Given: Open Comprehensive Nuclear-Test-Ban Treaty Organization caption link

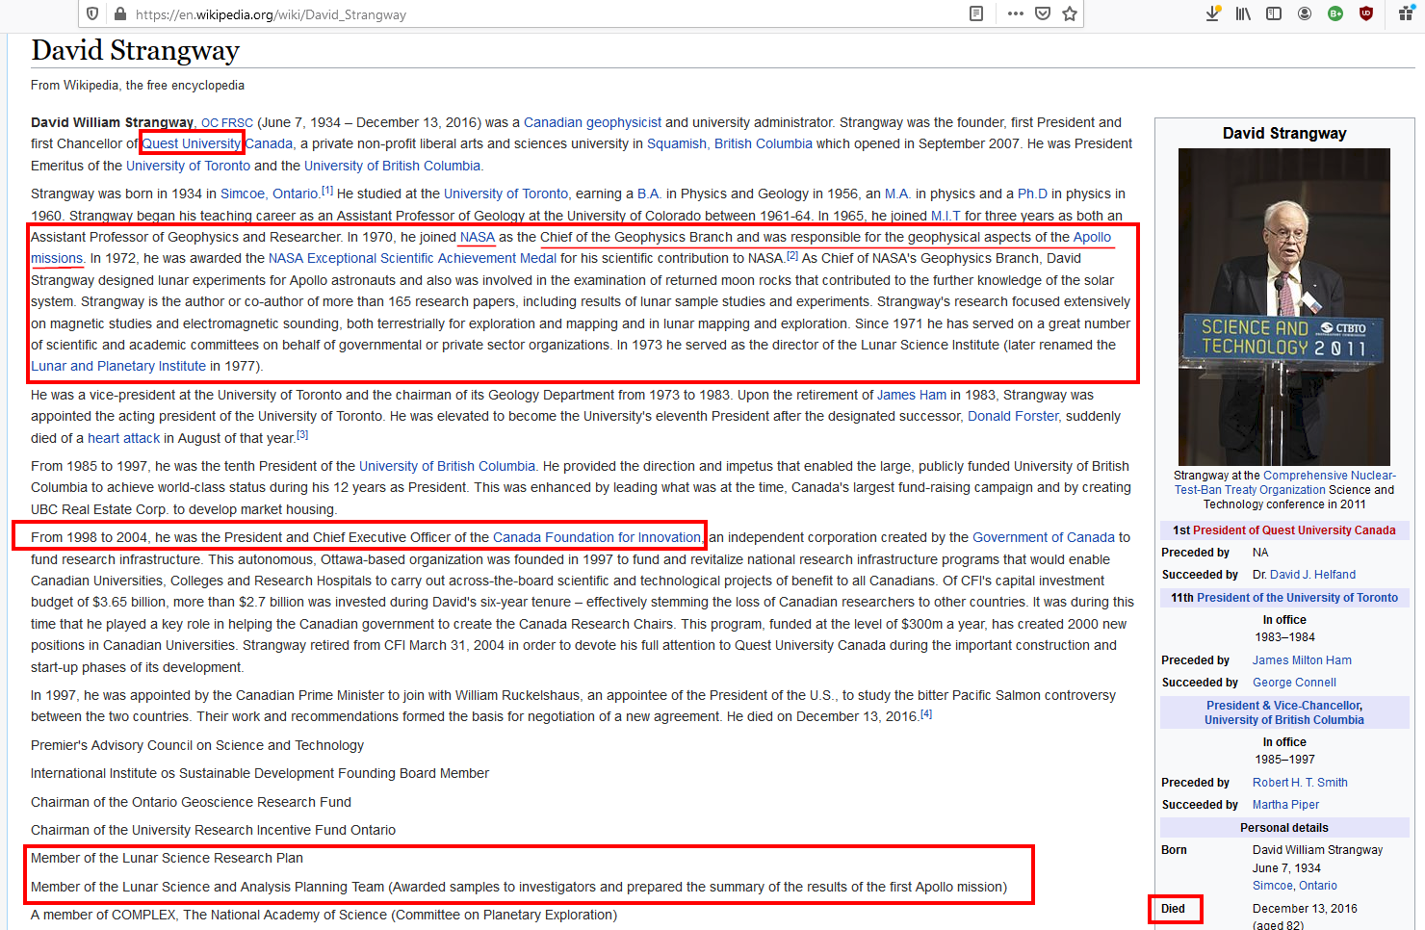Looking at the screenshot, I should [x=1285, y=482].
